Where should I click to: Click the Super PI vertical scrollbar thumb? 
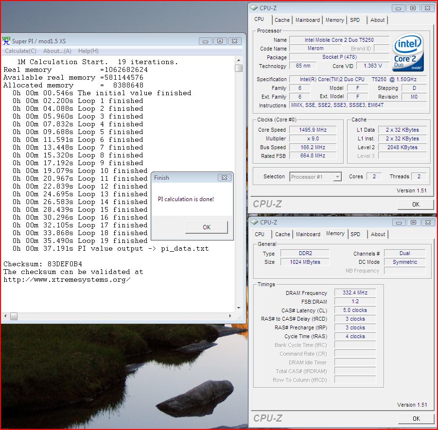(239, 68)
